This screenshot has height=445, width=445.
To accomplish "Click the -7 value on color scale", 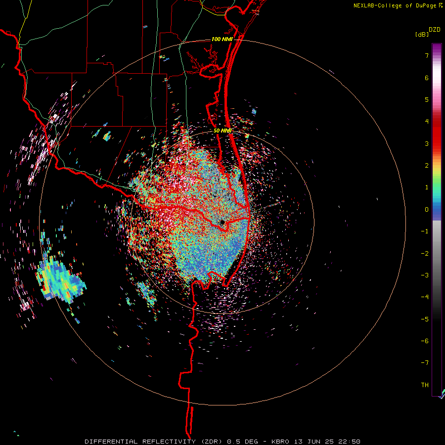I will pyautogui.click(x=425, y=363).
